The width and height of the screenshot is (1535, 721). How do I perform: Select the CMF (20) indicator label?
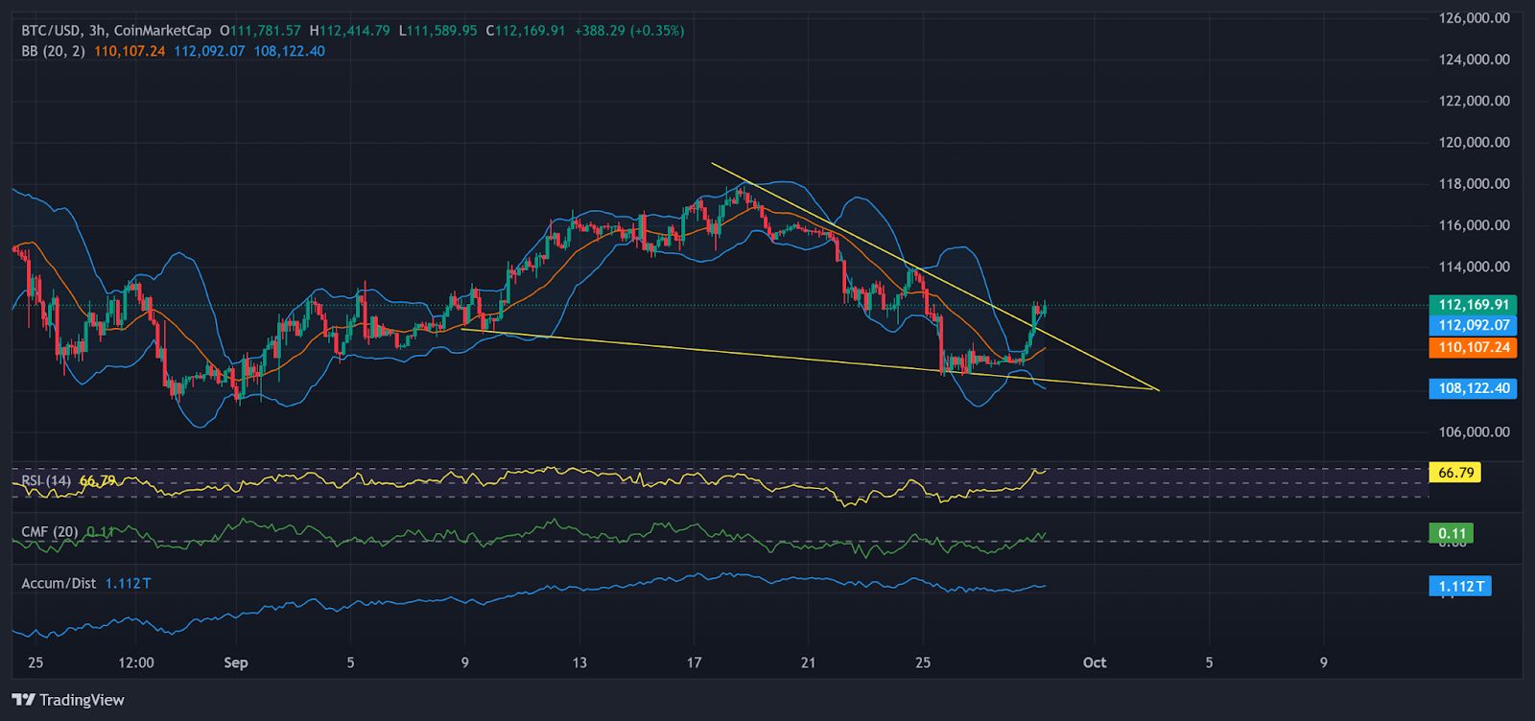pyautogui.click(x=50, y=532)
